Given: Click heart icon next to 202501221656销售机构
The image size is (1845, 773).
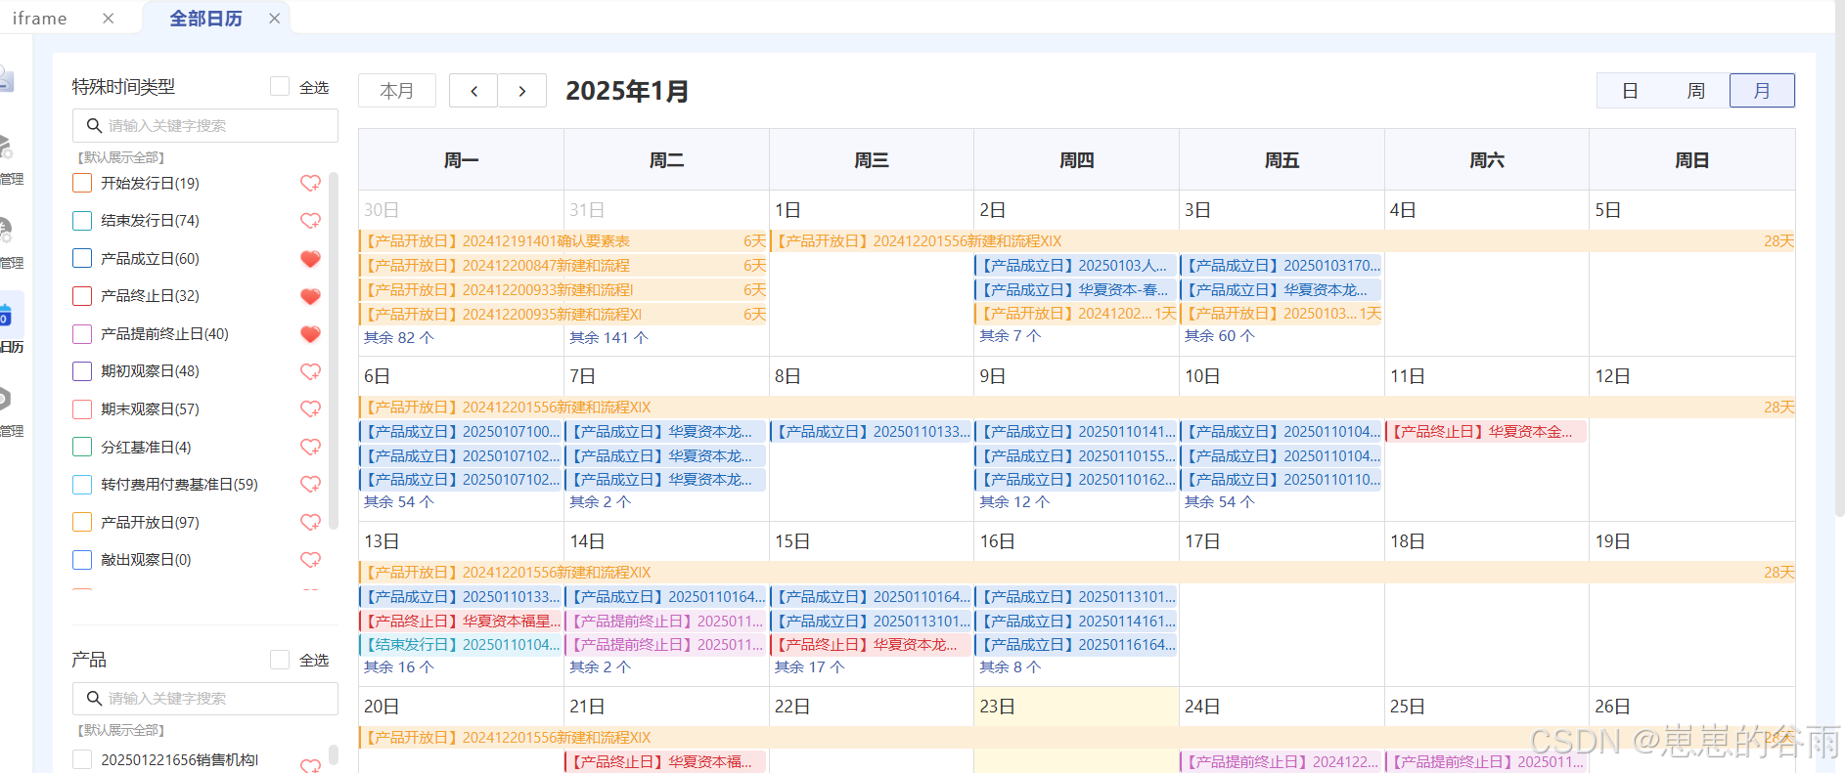Looking at the screenshot, I should (310, 765).
